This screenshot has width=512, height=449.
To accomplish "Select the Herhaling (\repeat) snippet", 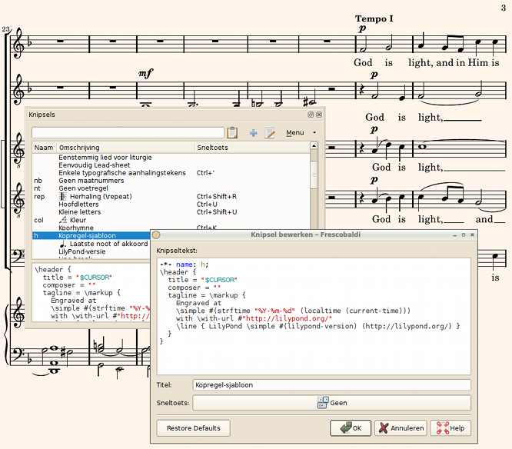I will pyautogui.click(x=99, y=196).
